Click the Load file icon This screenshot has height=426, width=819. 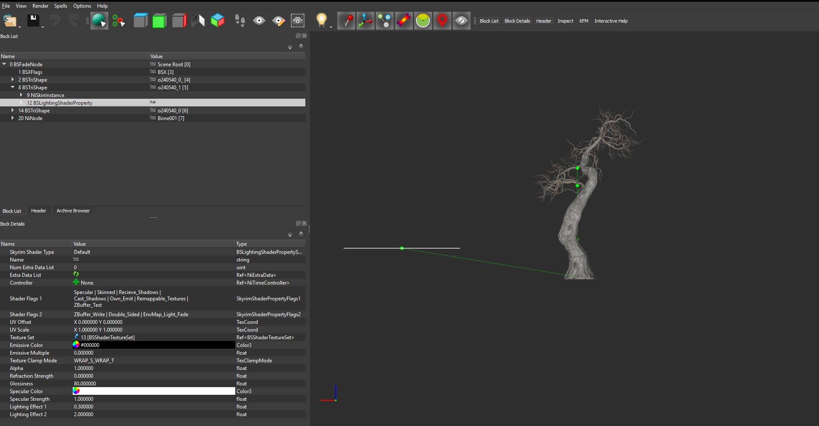point(9,21)
